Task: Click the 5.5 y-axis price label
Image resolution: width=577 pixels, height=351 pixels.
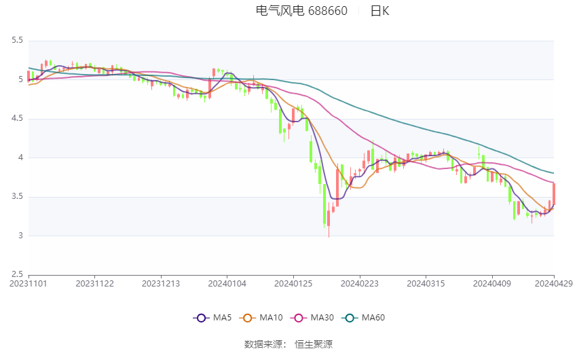Action: (x=17, y=40)
